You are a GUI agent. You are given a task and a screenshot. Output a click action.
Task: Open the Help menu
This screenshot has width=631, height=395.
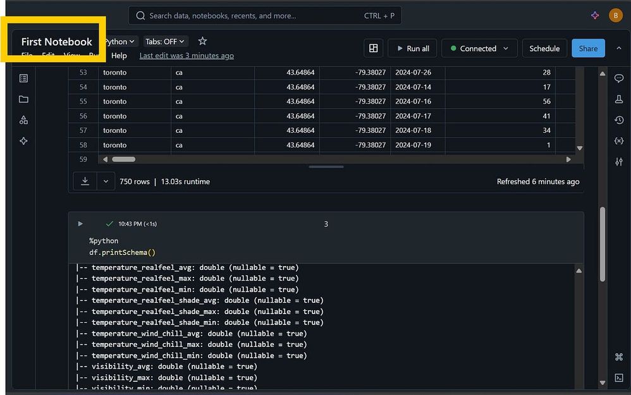(x=119, y=56)
